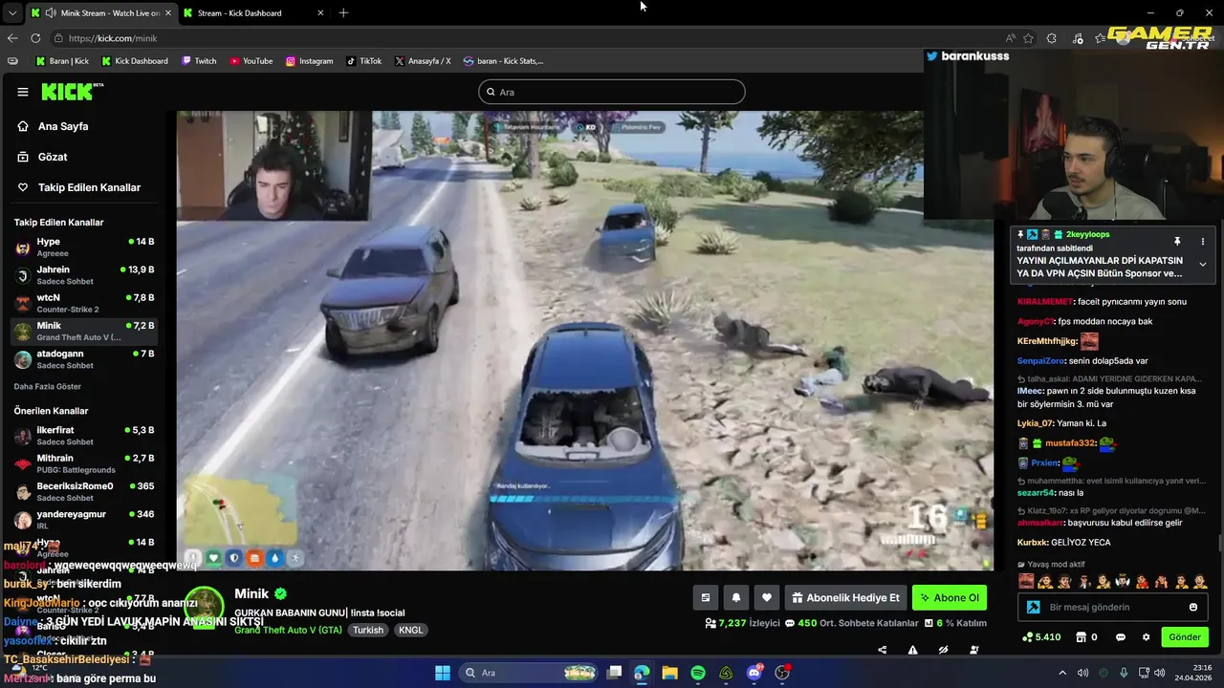Click the news/feed icon beside the bell
Screen dimensions: 1224x688
coord(705,598)
